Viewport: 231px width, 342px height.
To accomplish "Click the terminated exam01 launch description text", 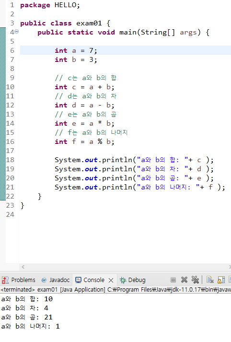I will pyautogui.click(x=115, y=290).
